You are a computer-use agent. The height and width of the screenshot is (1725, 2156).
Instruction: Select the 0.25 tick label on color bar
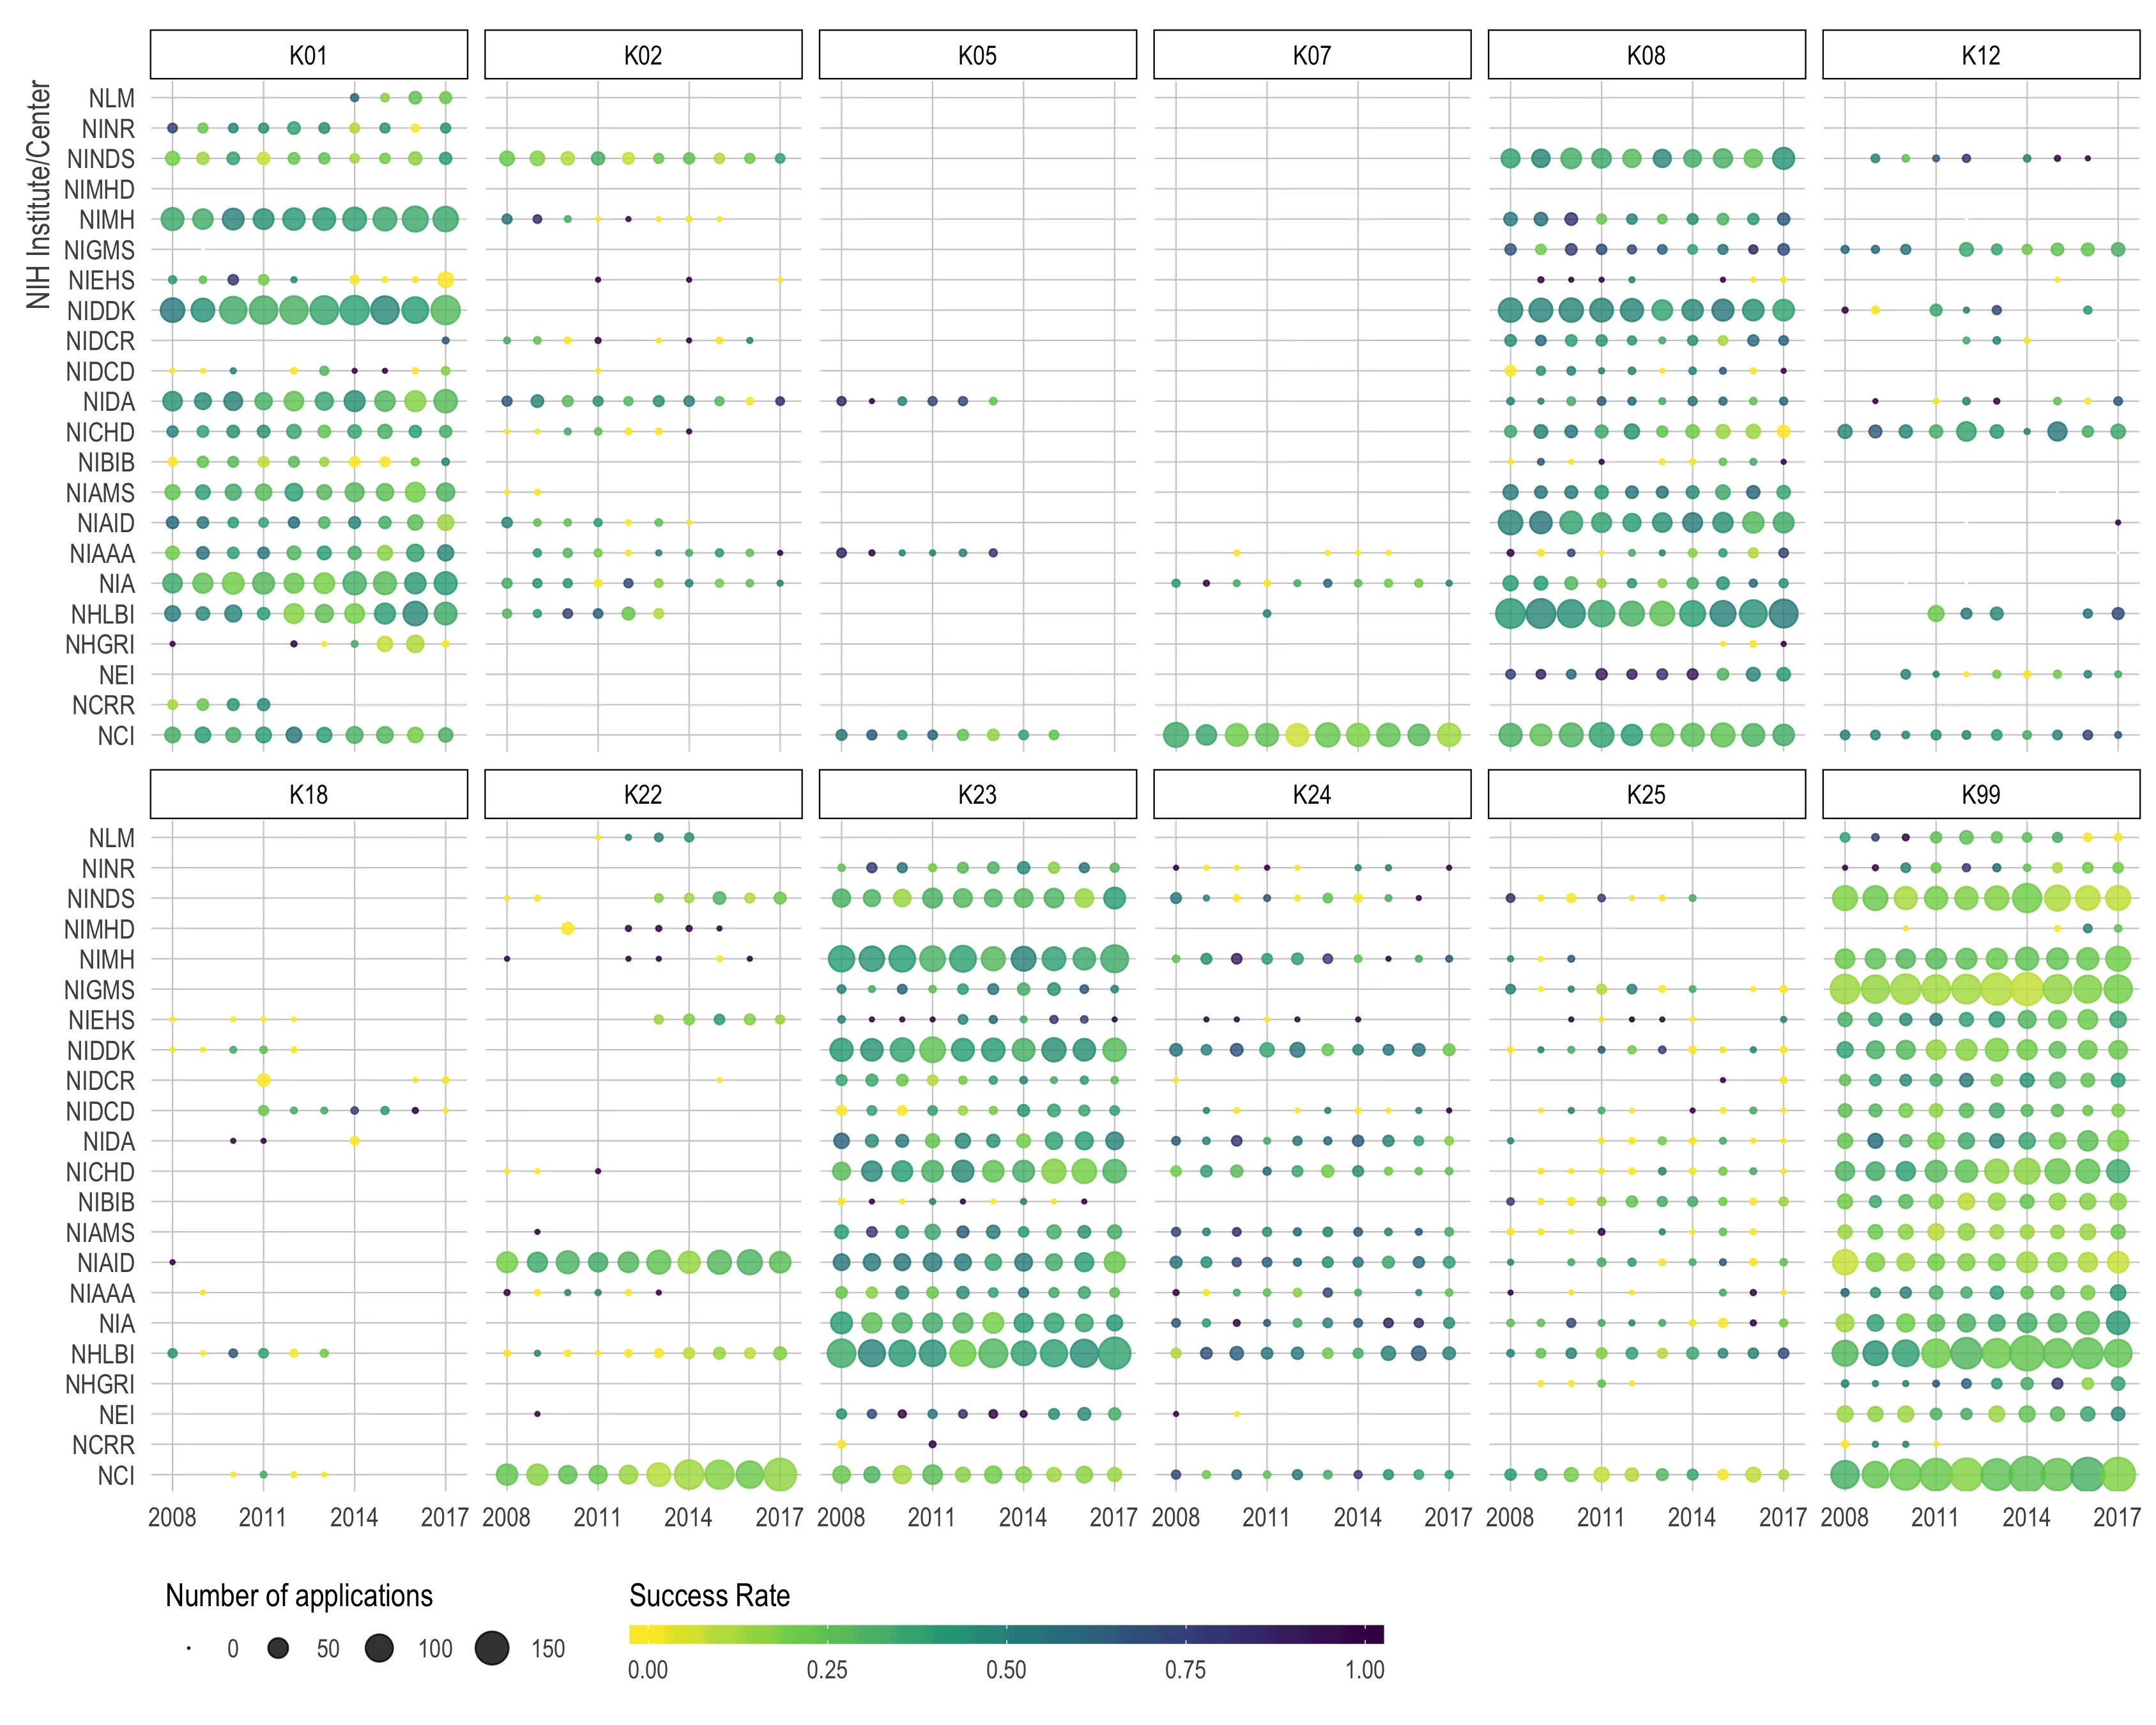tap(826, 1669)
